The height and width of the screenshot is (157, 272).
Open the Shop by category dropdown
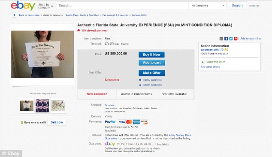(x=45, y=6)
